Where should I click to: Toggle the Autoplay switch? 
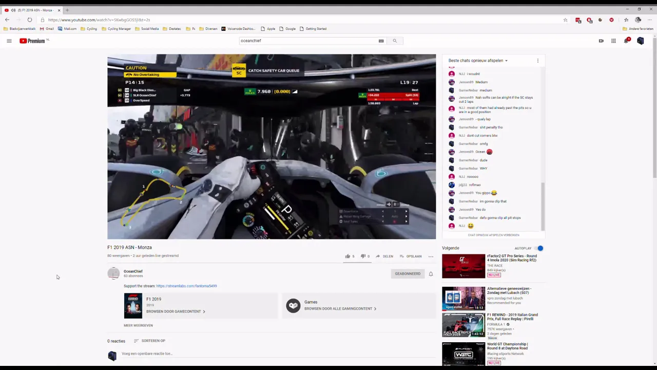[538, 248]
